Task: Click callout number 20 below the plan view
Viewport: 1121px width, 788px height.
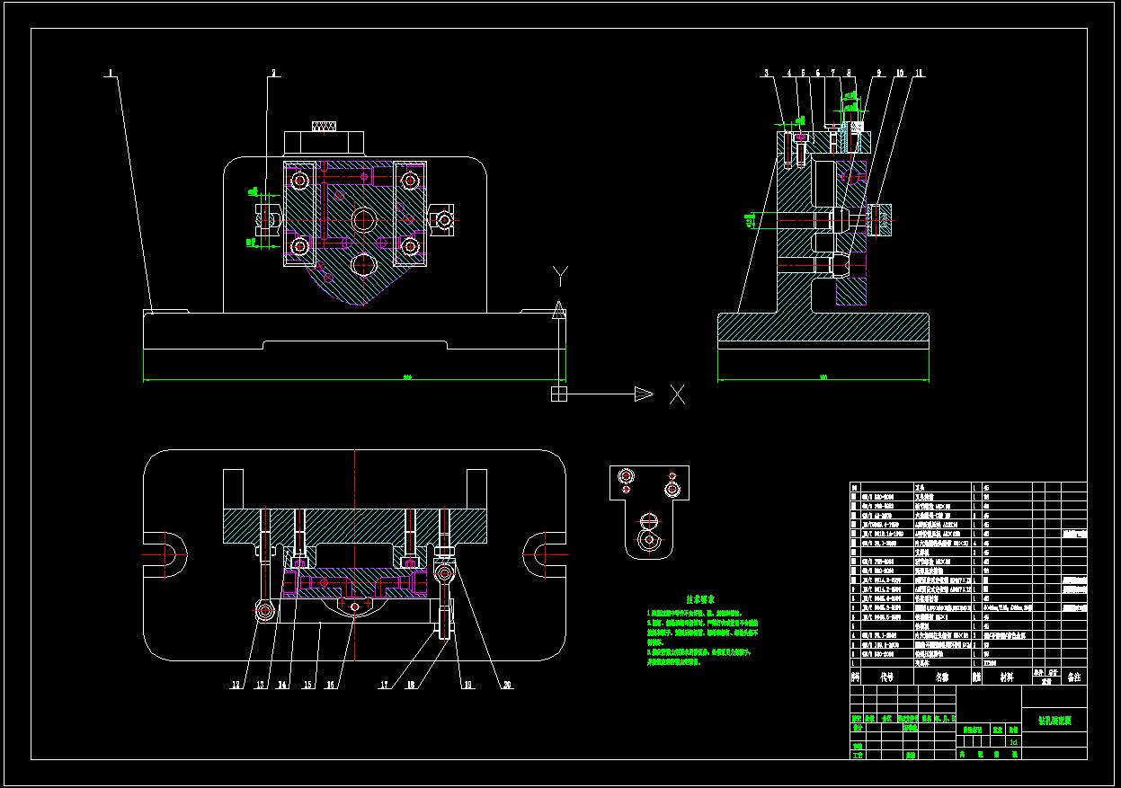Action: (506, 685)
